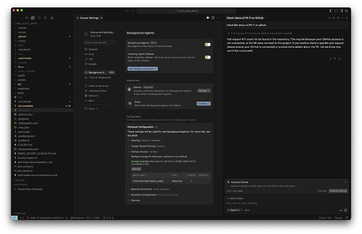The width and height of the screenshot is (362, 234).
Task: Click the cloud background agents icon in chat header
Action: pos(334,18)
